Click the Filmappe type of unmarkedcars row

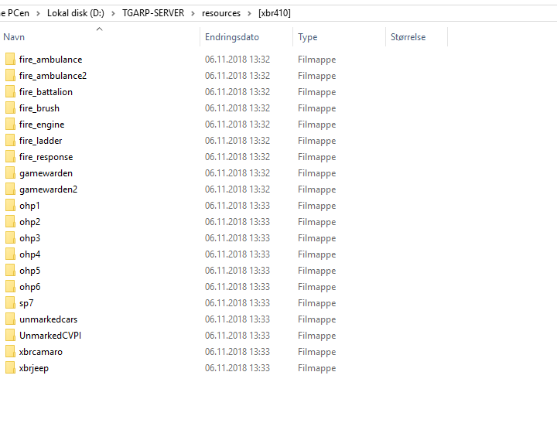pyautogui.click(x=317, y=319)
